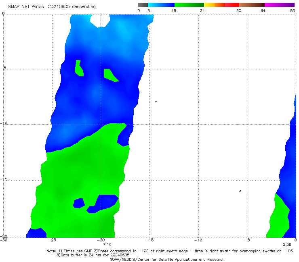299x262 pixels.
Task: Click the color bar label '50'
Action: coord(239,11)
